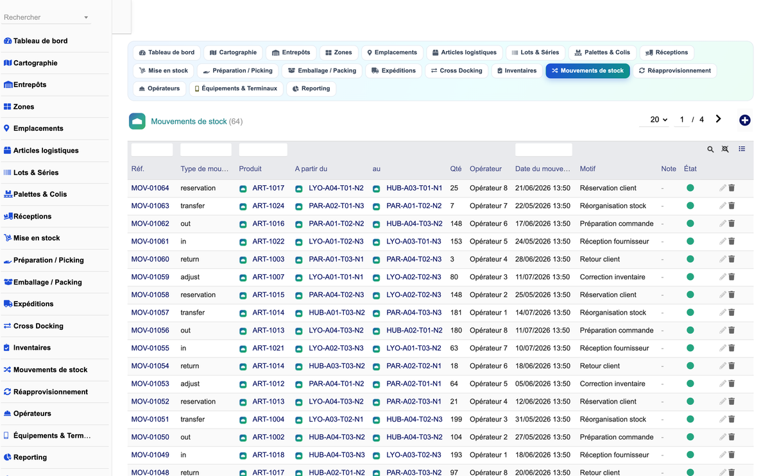Delete movement MOV-01064 with the trash icon
770x476 pixels.
click(x=732, y=188)
